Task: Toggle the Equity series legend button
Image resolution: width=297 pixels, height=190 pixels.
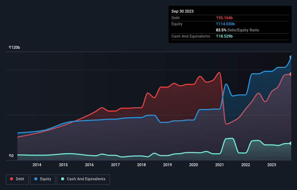Action: 43,179
